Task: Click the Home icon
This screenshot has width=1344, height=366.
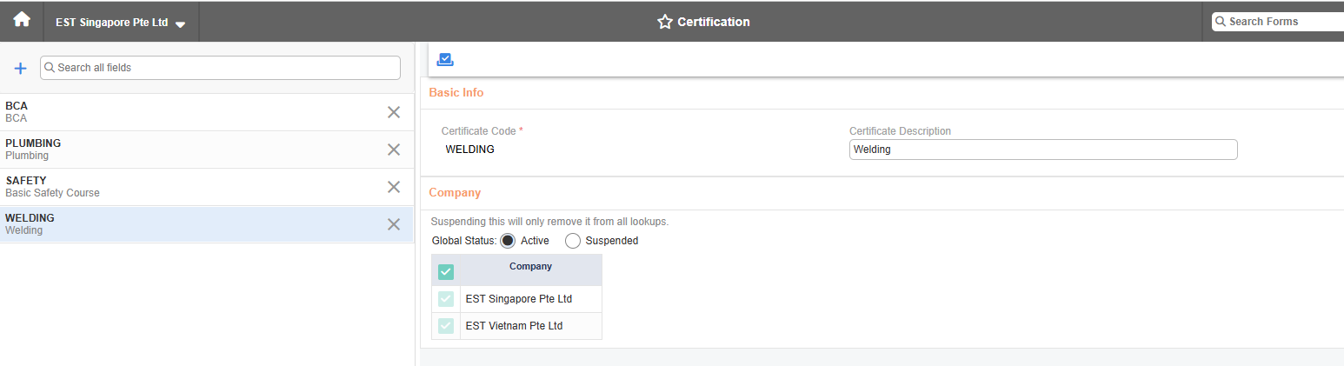Action: (x=22, y=20)
